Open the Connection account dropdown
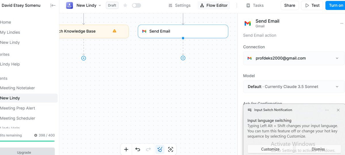Screen dimensions: 345x155 tap(294, 58)
